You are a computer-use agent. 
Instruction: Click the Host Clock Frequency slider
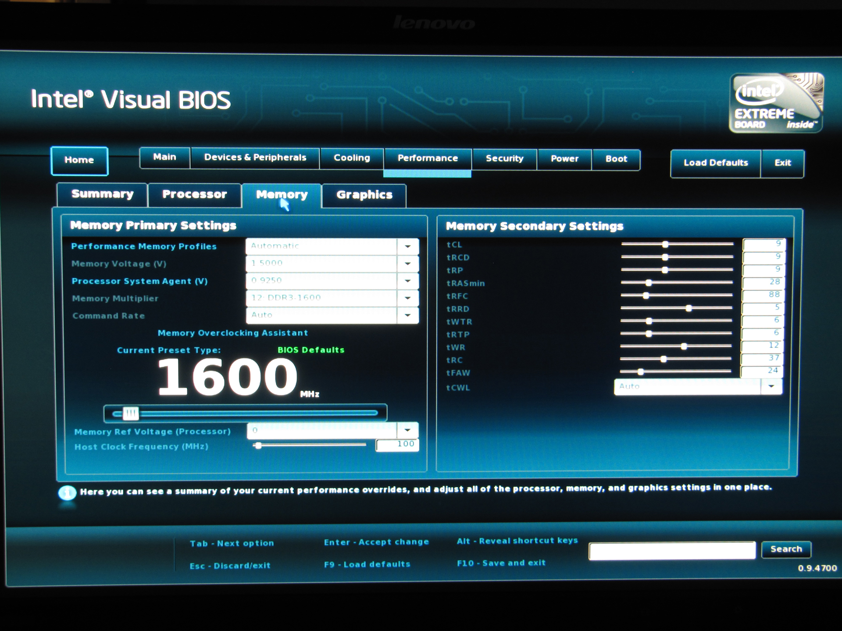(310, 445)
